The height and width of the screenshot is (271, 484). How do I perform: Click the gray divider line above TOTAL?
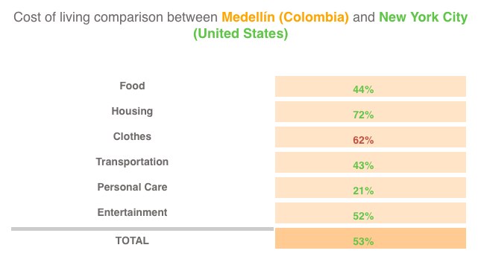point(142,229)
